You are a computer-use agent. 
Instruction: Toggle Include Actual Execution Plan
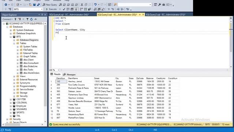[x=81, y=9]
